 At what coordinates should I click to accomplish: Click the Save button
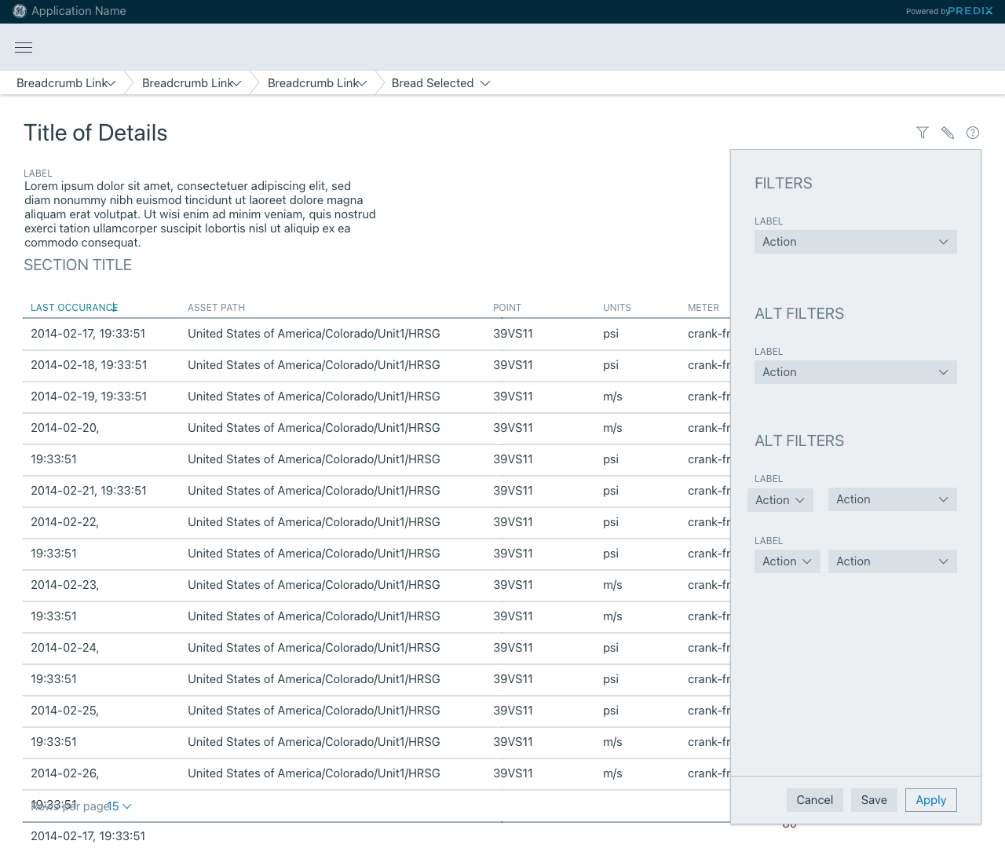tap(873, 800)
